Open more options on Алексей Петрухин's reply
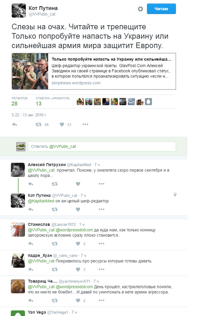The height and width of the screenshot is (316, 205). tap(101, 184)
